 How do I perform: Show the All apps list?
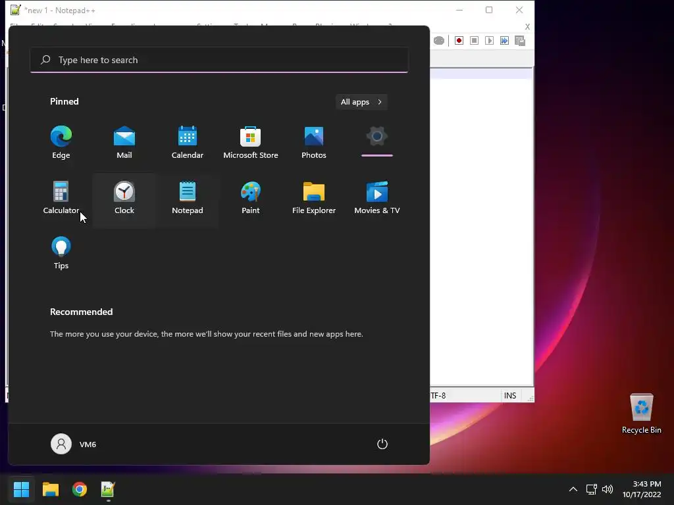tap(361, 102)
